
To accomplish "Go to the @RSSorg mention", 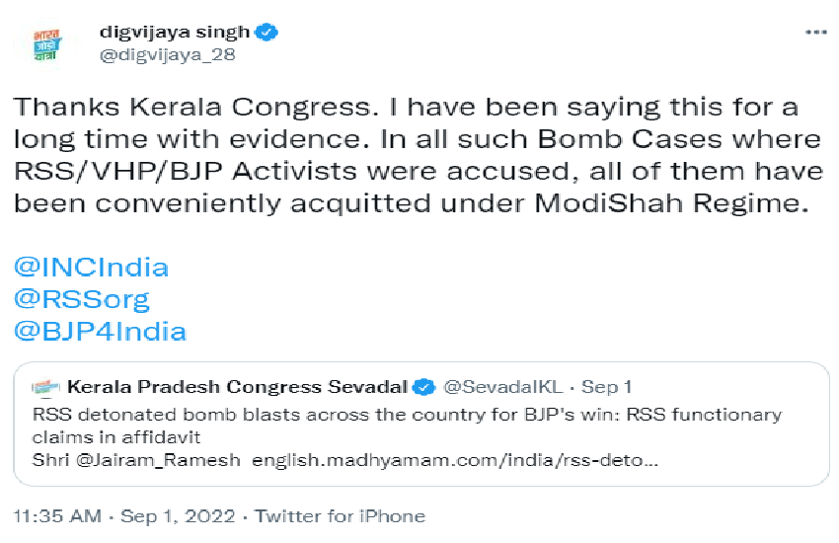I will [x=81, y=298].
